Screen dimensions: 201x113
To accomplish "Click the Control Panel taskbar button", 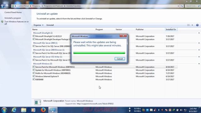I will click(53, 110).
